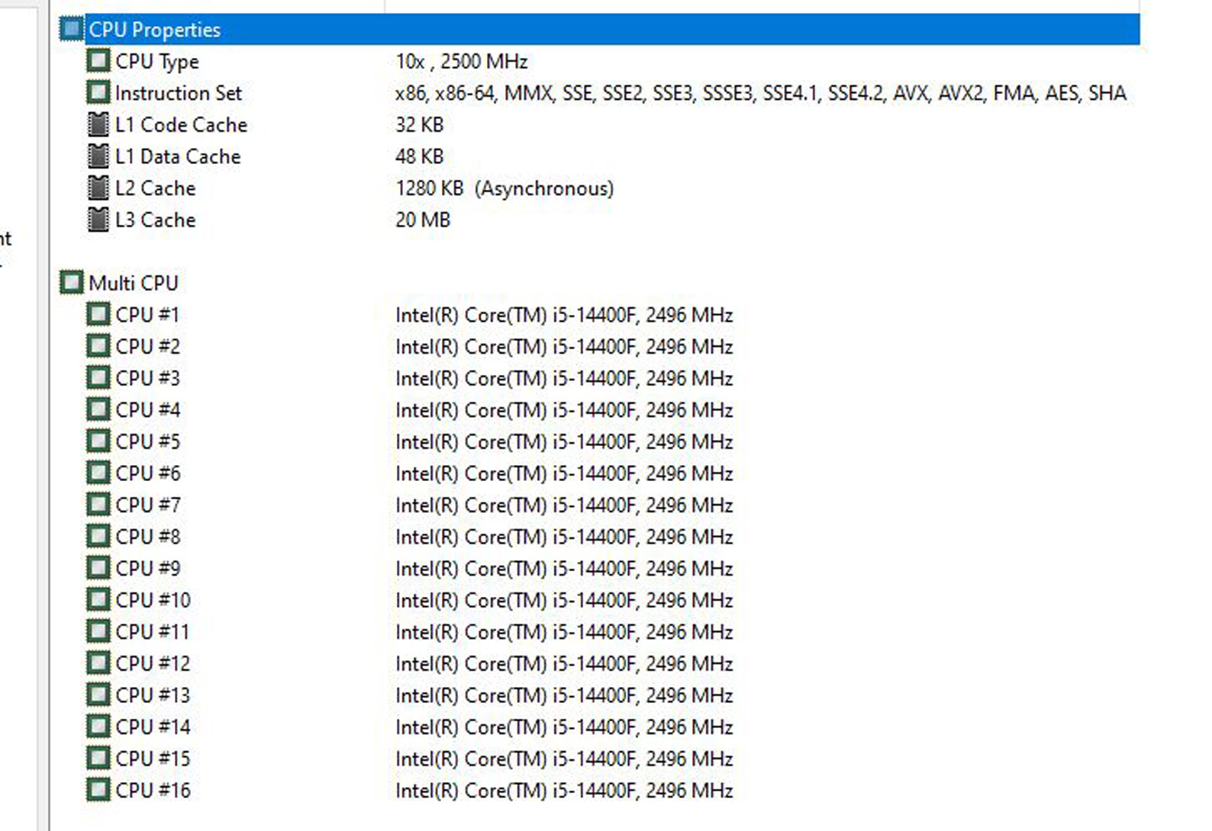Viewport: 1212px width, 831px height.
Task: Select the CPU #15 label
Action: pos(153,759)
